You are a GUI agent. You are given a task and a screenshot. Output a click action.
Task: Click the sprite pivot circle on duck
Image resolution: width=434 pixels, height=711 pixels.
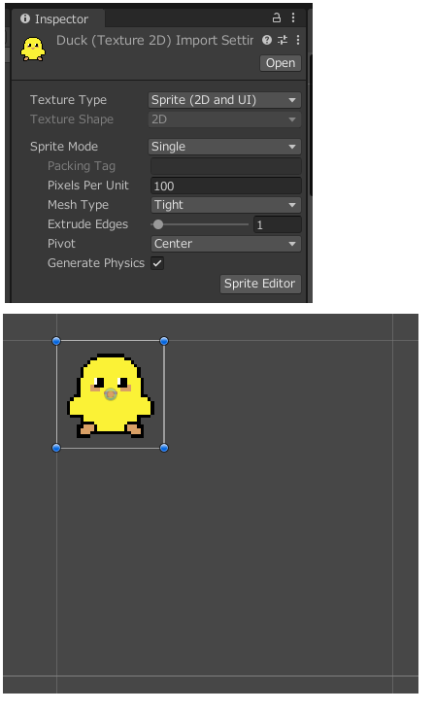coord(111,394)
